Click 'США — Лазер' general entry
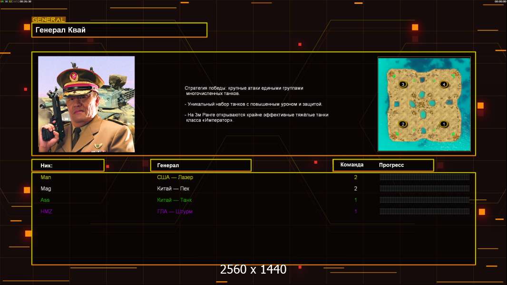 (x=175, y=177)
